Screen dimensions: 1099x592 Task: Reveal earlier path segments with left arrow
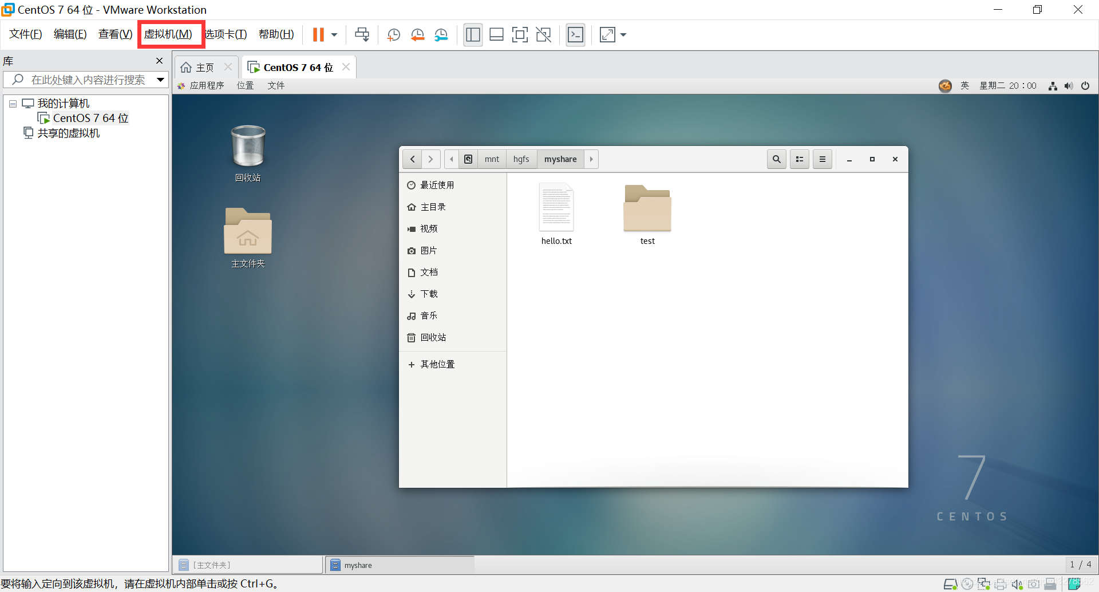click(x=452, y=159)
